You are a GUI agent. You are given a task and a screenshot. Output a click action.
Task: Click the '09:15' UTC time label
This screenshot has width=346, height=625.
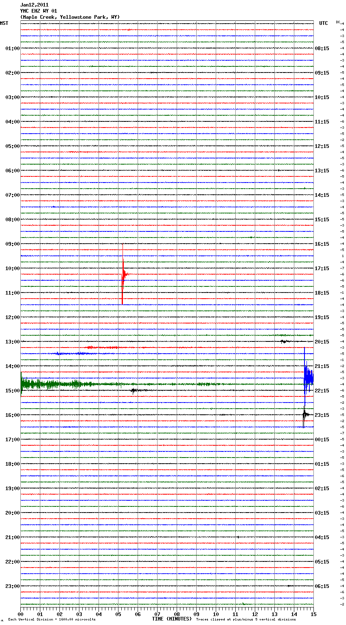click(x=322, y=73)
